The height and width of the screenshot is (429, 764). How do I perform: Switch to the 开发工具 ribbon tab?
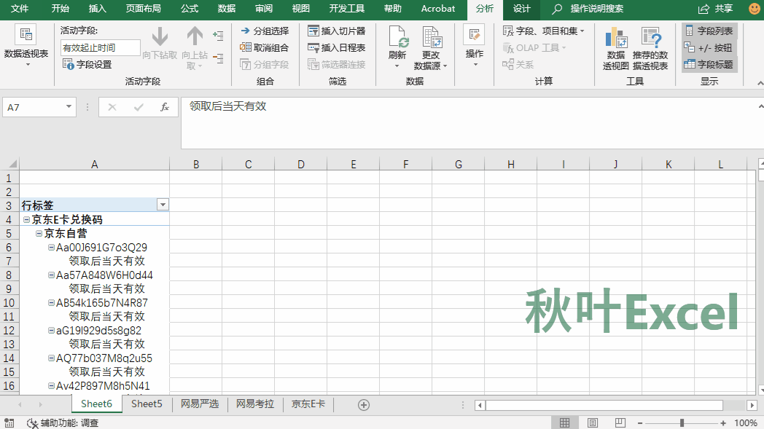click(x=347, y=9)
